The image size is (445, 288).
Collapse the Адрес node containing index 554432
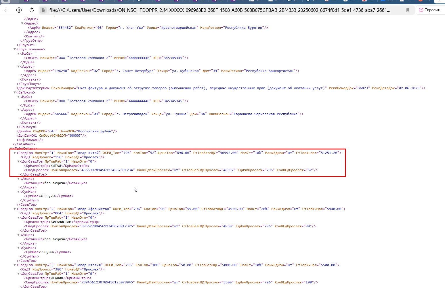(22, 24)
